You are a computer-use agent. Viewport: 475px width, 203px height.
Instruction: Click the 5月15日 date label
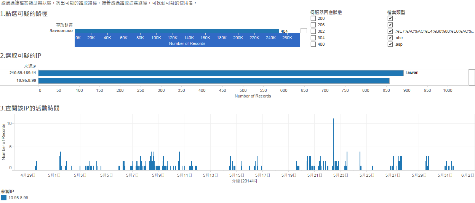coord(237,175)
